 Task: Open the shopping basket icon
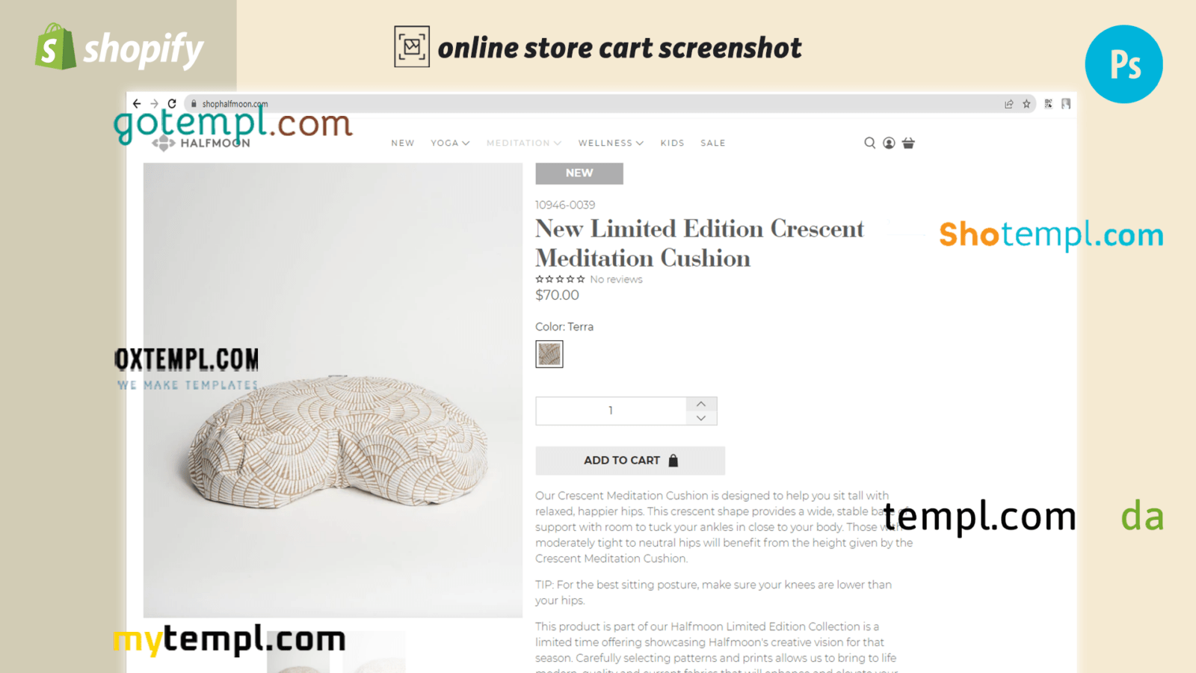[x=908, y=143]
